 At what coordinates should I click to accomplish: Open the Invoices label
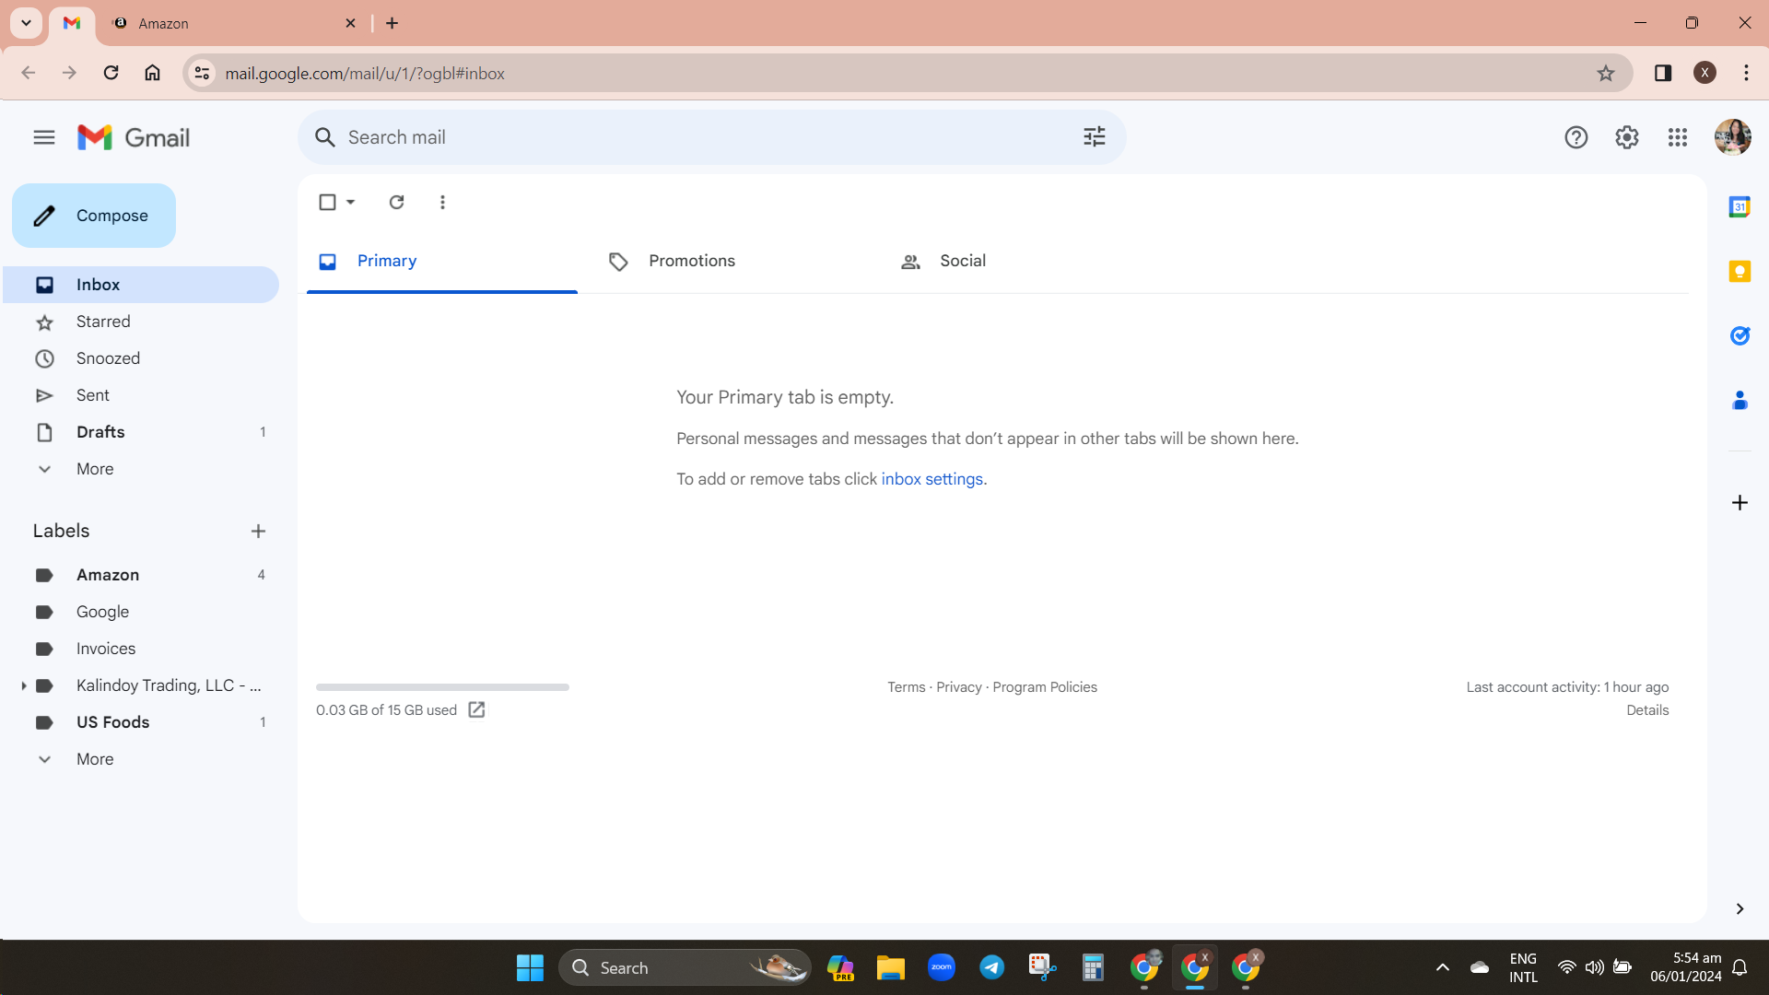pyautogui.click(x=141, y=649)
